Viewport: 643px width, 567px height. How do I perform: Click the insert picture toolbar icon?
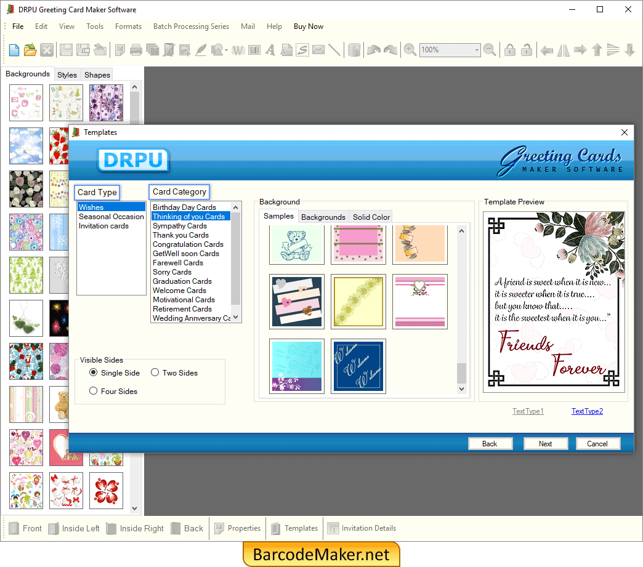185,50
